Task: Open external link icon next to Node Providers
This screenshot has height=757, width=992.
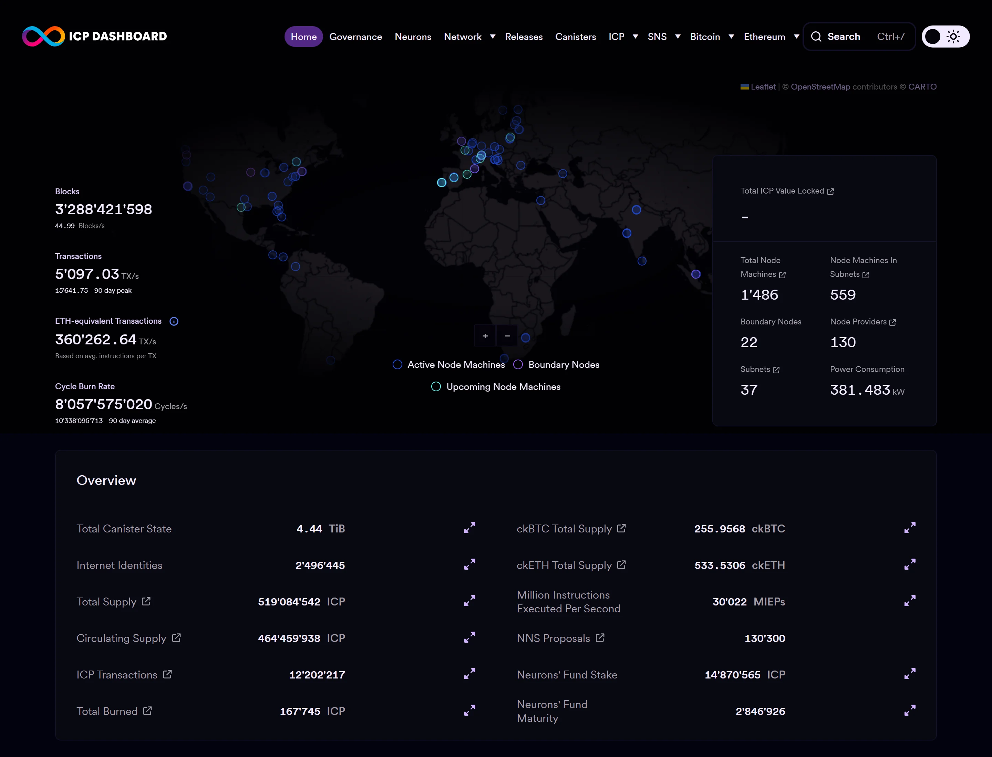Action: click(892, 322)
